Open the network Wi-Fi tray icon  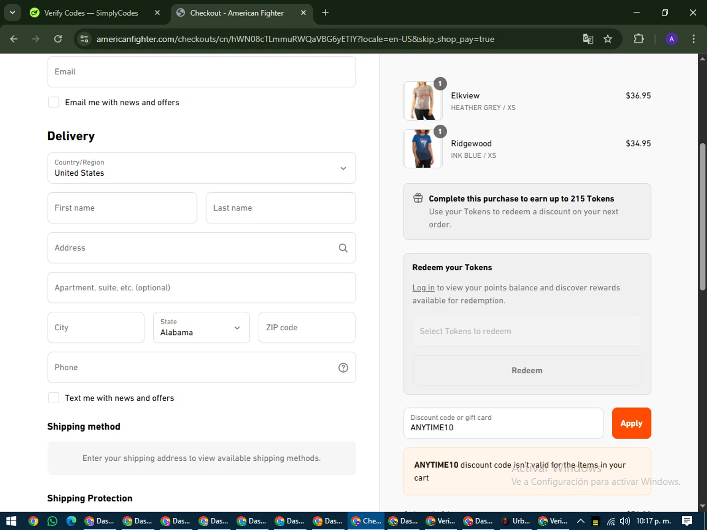point(610,521)
